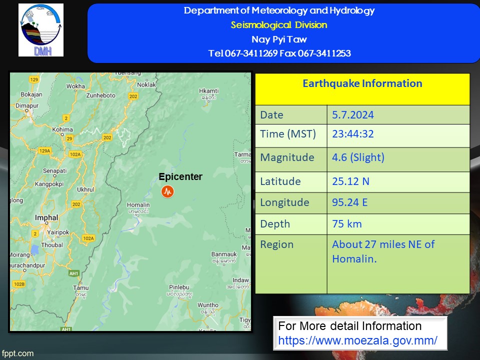Click the 'Epicenter' label on the map

(180, 176)
